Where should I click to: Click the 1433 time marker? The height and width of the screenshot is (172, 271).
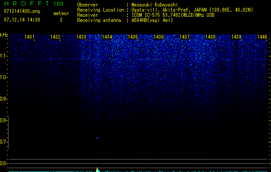click(x=81, y=37)
